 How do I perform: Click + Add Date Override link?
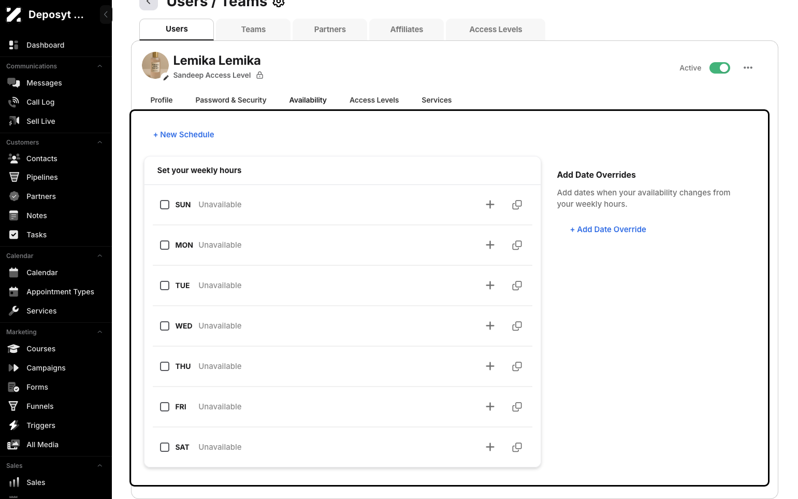point(608,230)
